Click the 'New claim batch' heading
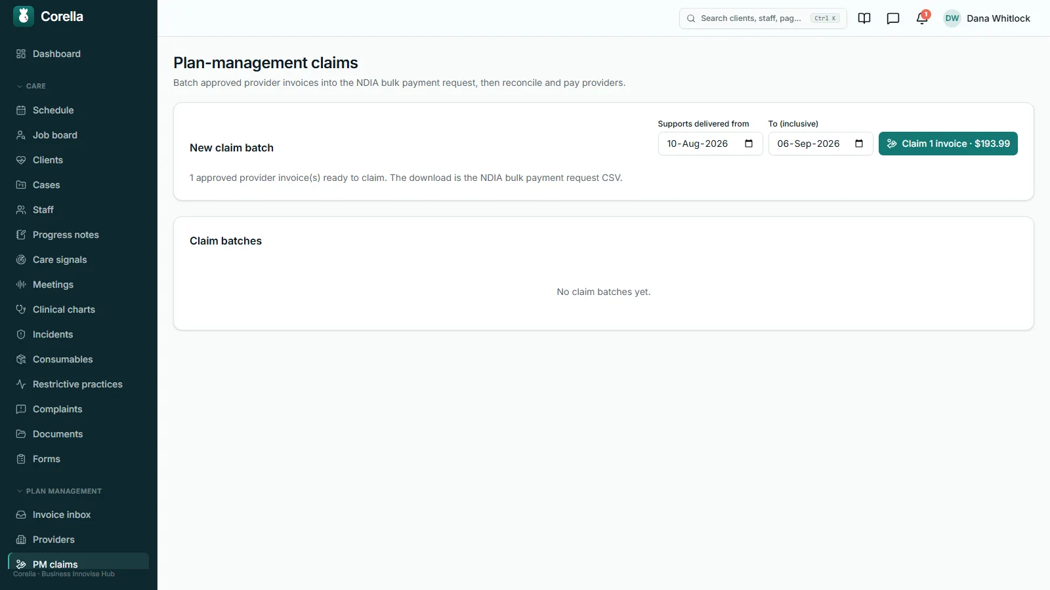 pos(232,148)
